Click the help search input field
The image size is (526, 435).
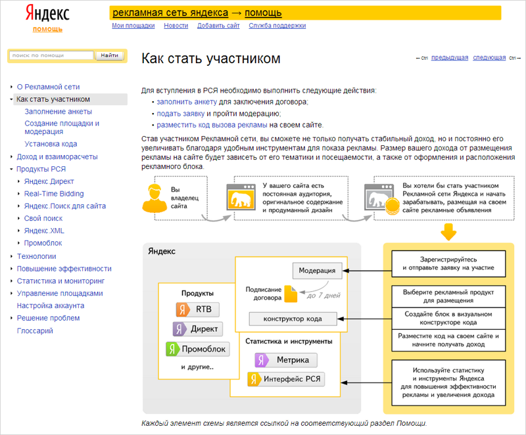(51, 56)
